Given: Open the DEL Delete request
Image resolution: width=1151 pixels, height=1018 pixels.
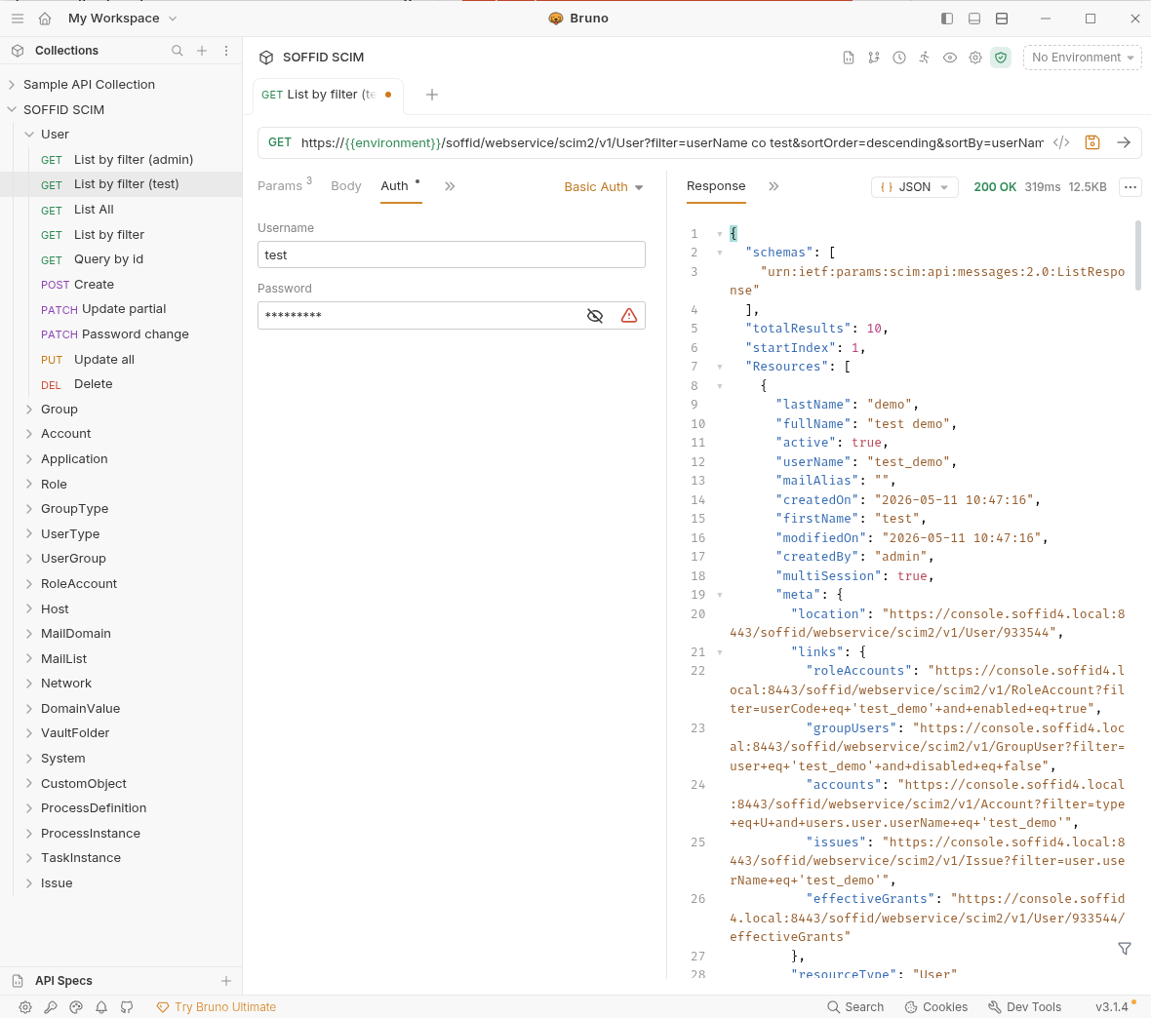Looking at the screenshot, I should click(x=121, y=384).
